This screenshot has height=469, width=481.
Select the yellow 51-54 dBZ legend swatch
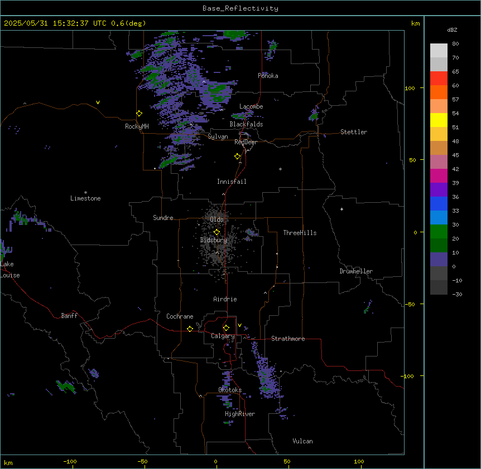439,120
